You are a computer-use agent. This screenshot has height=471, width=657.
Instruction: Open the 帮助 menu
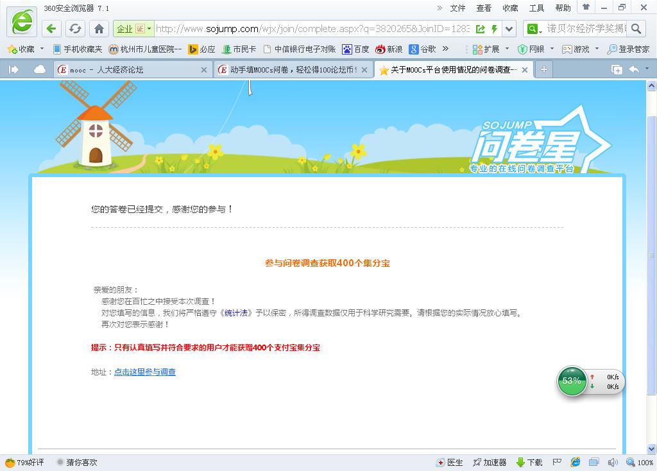click(x=563, y=8)
